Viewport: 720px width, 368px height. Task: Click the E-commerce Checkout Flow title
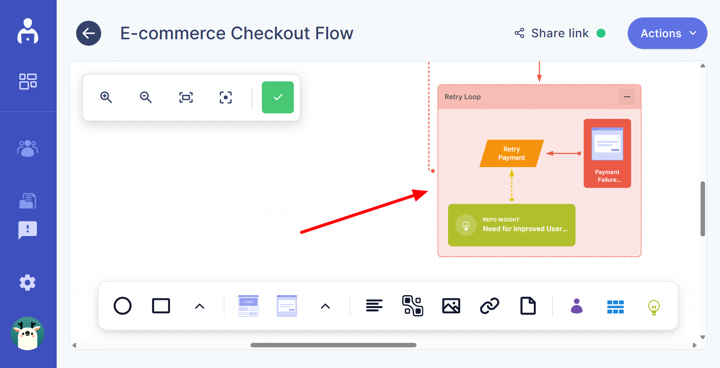point(237,33)
